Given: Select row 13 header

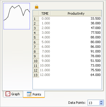Looking at the screenshot, I should (x=36, y=75).
